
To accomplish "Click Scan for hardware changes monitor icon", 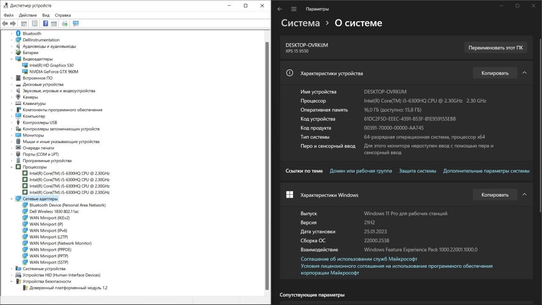I will tap(76, 24).
